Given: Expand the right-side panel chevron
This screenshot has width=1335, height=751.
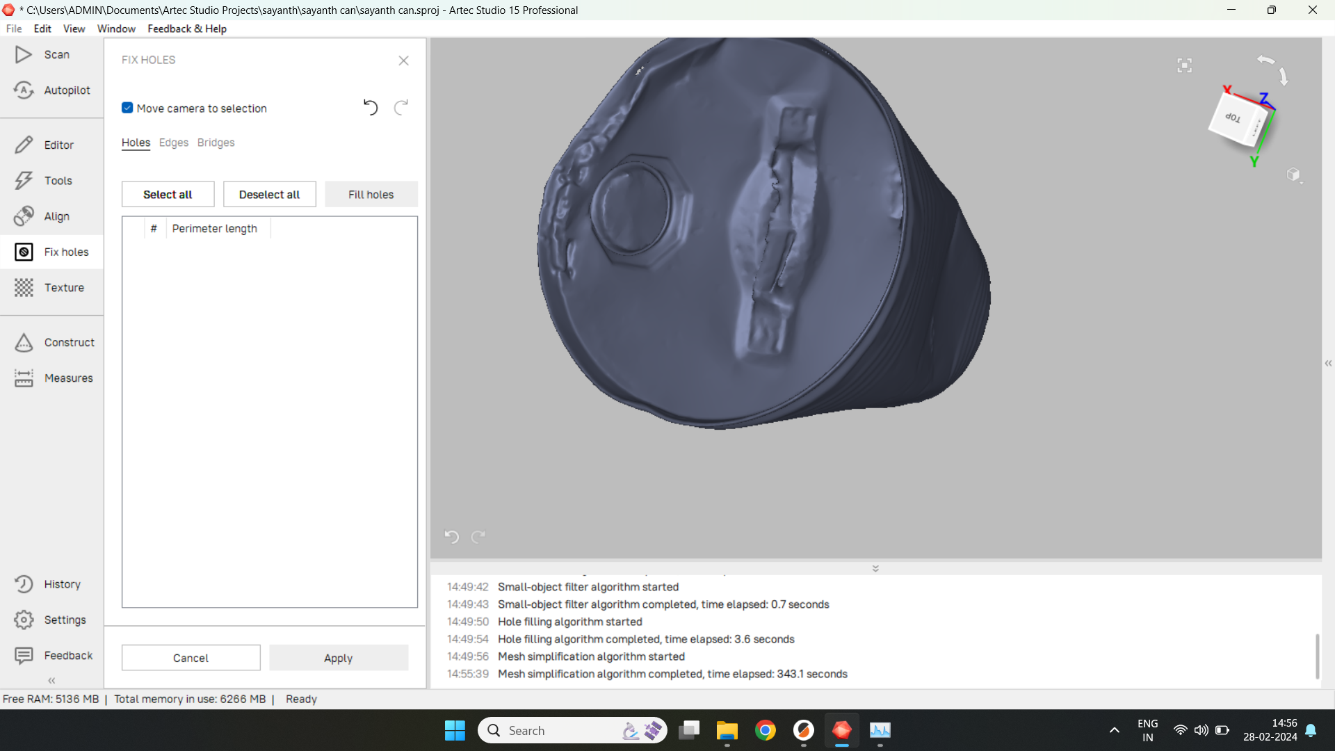Looking at the screenshot, I should pos(1328,363).
